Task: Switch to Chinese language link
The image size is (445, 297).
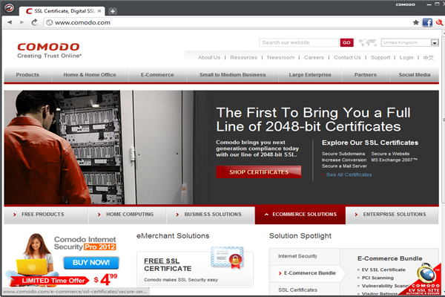Action: [x=428, y=58]
